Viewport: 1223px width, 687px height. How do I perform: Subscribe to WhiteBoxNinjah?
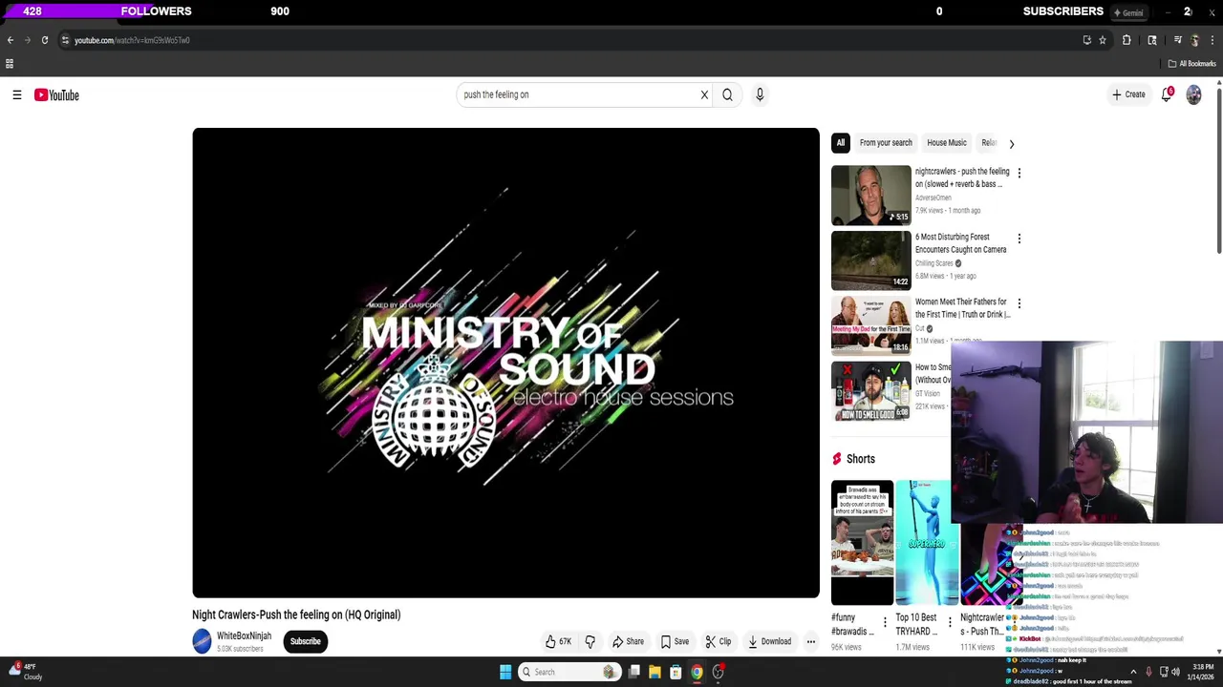pyautogui.click(x=306, y=641)
